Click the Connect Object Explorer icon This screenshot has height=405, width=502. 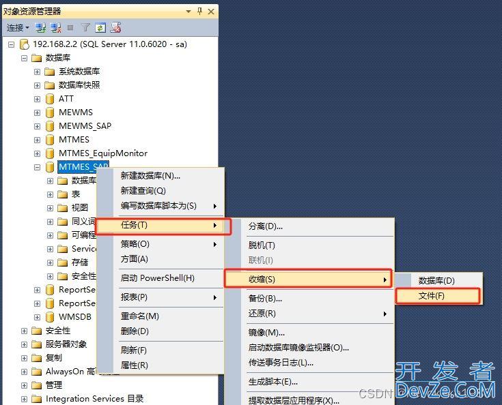pyautogui.click(x=41, y=28)
